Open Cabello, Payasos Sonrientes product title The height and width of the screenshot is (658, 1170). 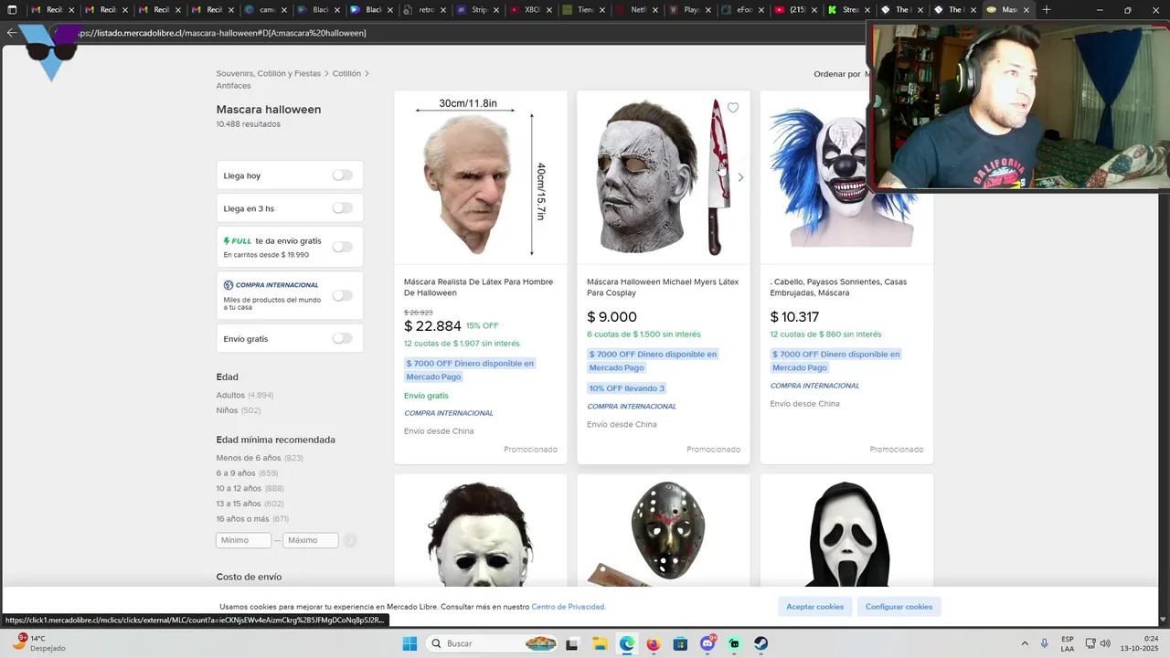tap(839, 287)
